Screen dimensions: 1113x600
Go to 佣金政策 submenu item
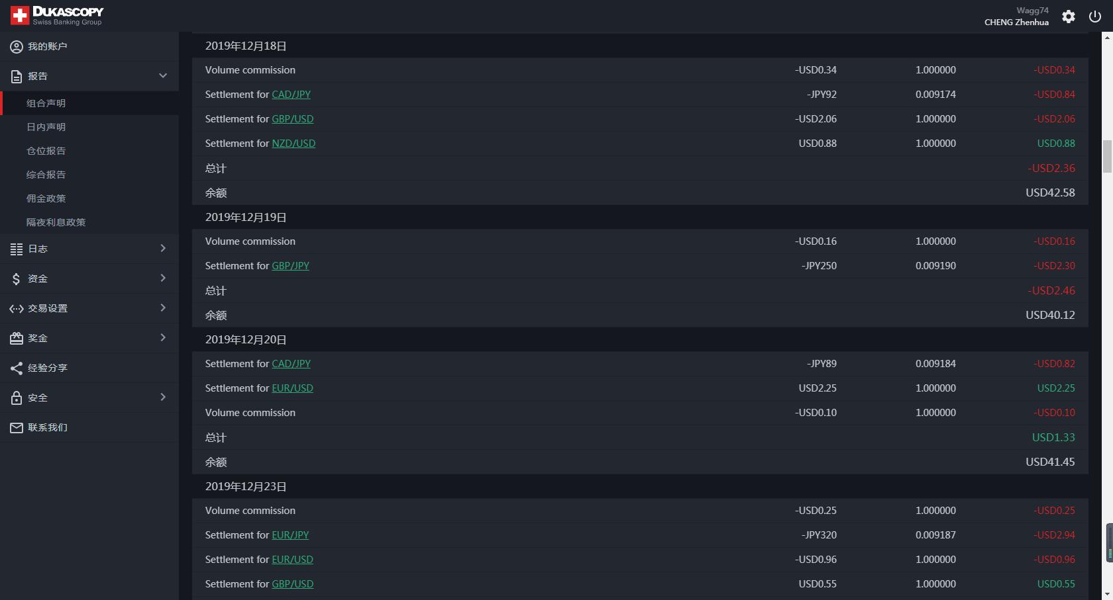tap(46, 198)
